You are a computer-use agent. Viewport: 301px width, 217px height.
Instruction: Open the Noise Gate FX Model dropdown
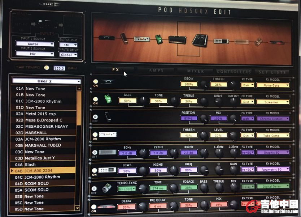273,85
